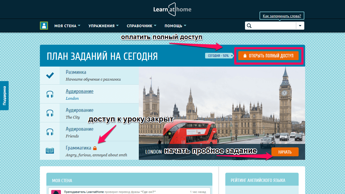
Task: Click the Открыть полный доступ button
Action: pos(268,56)
